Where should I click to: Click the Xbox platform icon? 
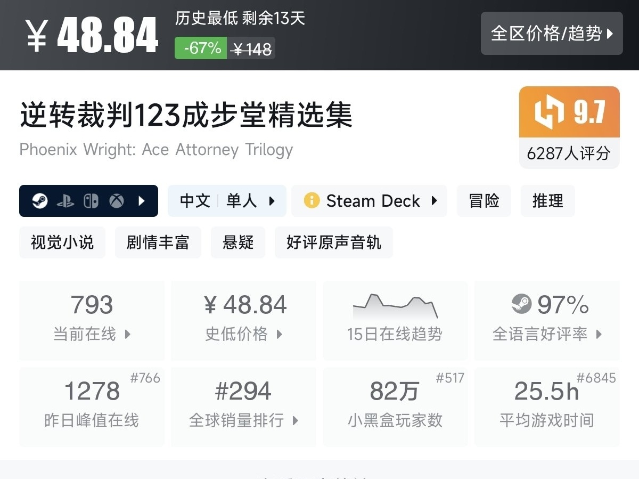pos(117,201)
